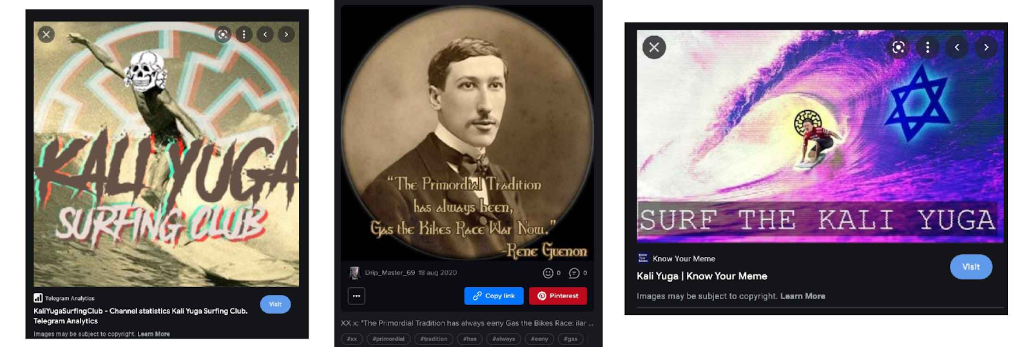Show next image in Know Your Meme preview
Viewport: 1031px width, 347px height.
point(986,47)
